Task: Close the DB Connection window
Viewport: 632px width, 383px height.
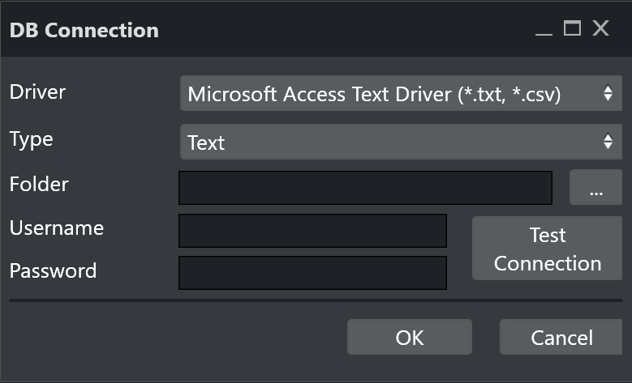Action: 600,29
